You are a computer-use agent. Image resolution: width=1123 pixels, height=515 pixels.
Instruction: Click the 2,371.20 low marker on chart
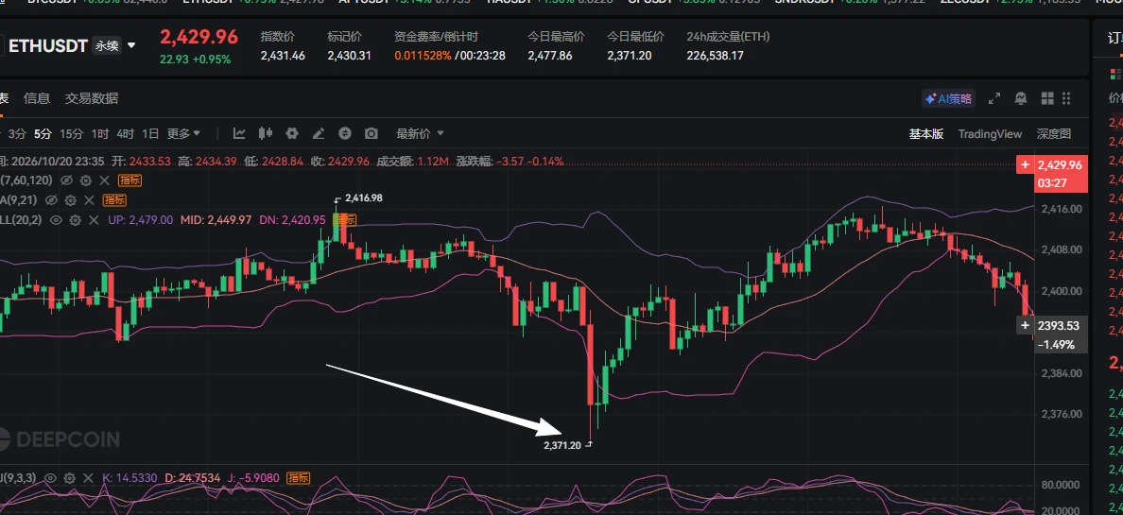point(562,445)
